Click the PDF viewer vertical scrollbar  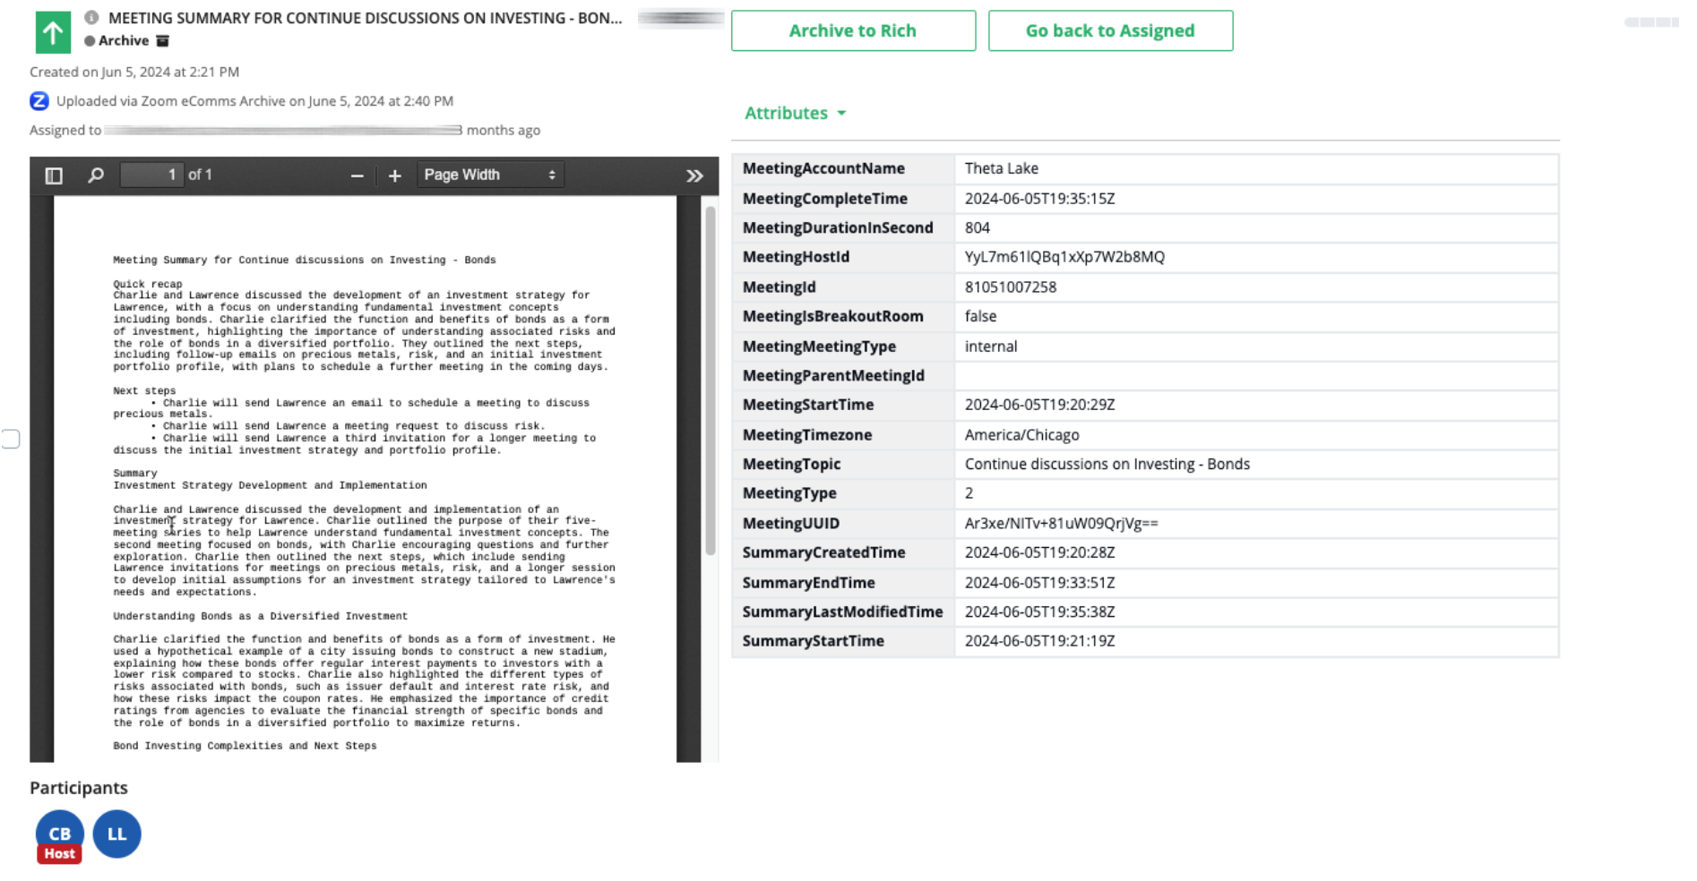[711, 381]
